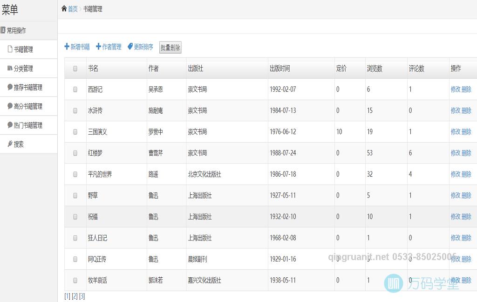Image resolution: width=477 pixels, height=302 pixels.
Task: Click the home icon in the breadcrumb
Action: tap(64, 8)
